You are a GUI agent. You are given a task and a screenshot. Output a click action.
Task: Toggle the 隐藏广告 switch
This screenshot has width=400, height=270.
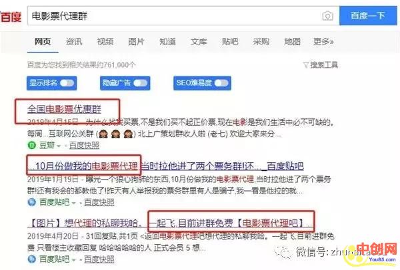[x=140, y=83]
